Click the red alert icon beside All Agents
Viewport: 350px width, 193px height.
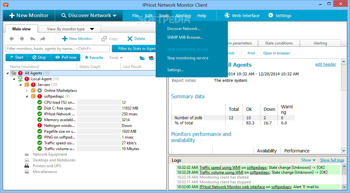pos(20,73)
